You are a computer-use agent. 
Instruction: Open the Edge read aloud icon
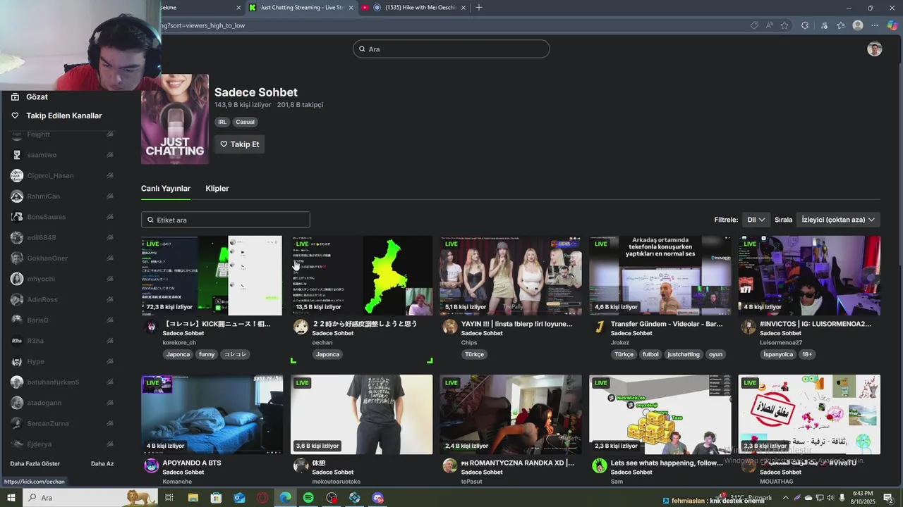tap(770, 25)
